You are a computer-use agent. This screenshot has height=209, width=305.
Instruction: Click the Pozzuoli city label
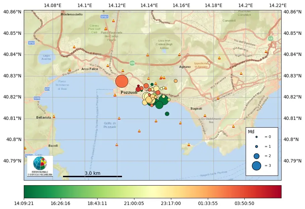pyautogui.click(x=129, y=92)
